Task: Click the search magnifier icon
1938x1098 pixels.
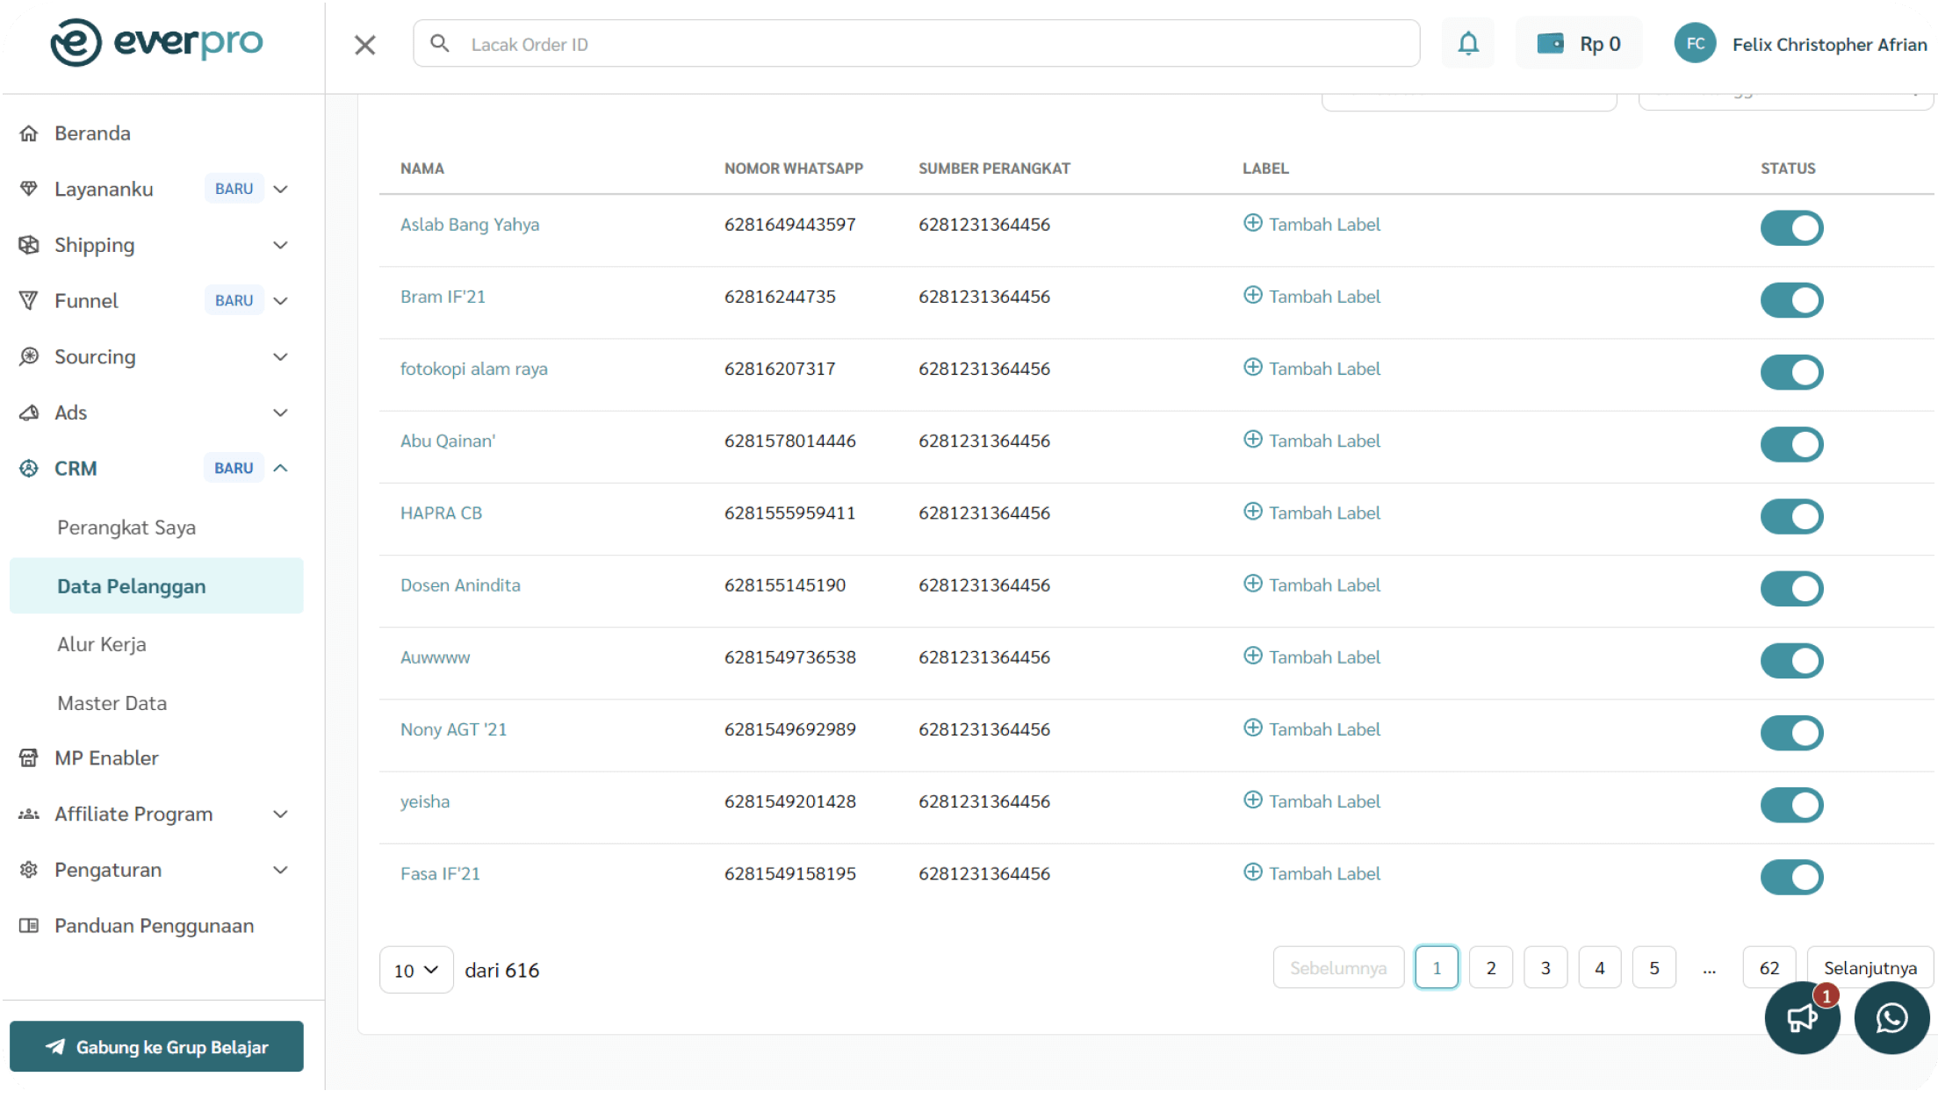Action: pyautogui.click(x=440, y=43)
